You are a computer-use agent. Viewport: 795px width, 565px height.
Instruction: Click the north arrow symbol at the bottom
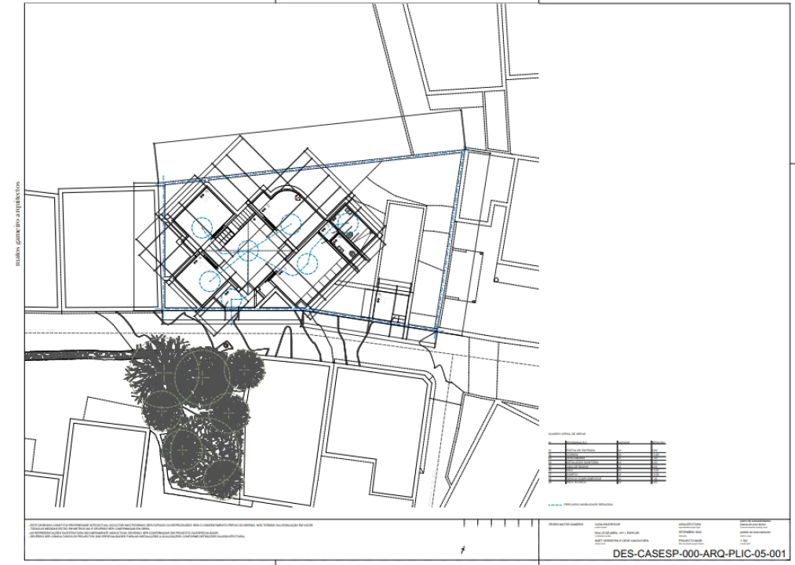coord(465,551)
